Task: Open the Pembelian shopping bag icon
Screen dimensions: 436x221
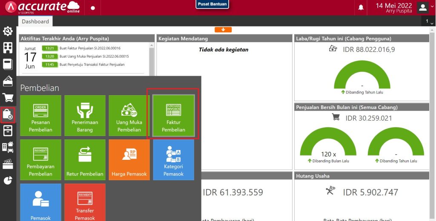Action: [8, 114]
